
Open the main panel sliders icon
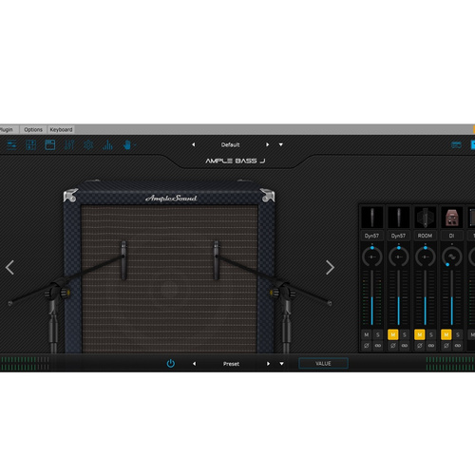(x=11, y=145)
